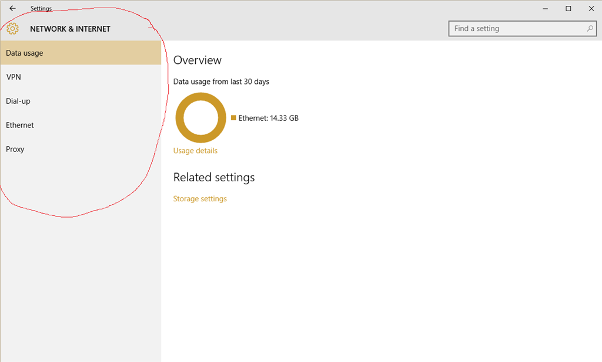Select VPN in the sidebar

tap(14, 77)
